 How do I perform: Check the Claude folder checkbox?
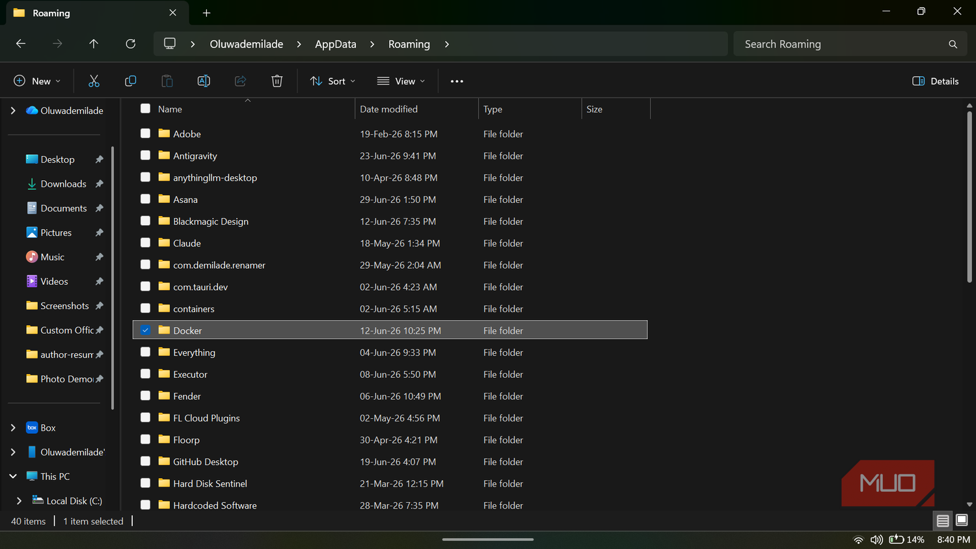pos(145,243)
